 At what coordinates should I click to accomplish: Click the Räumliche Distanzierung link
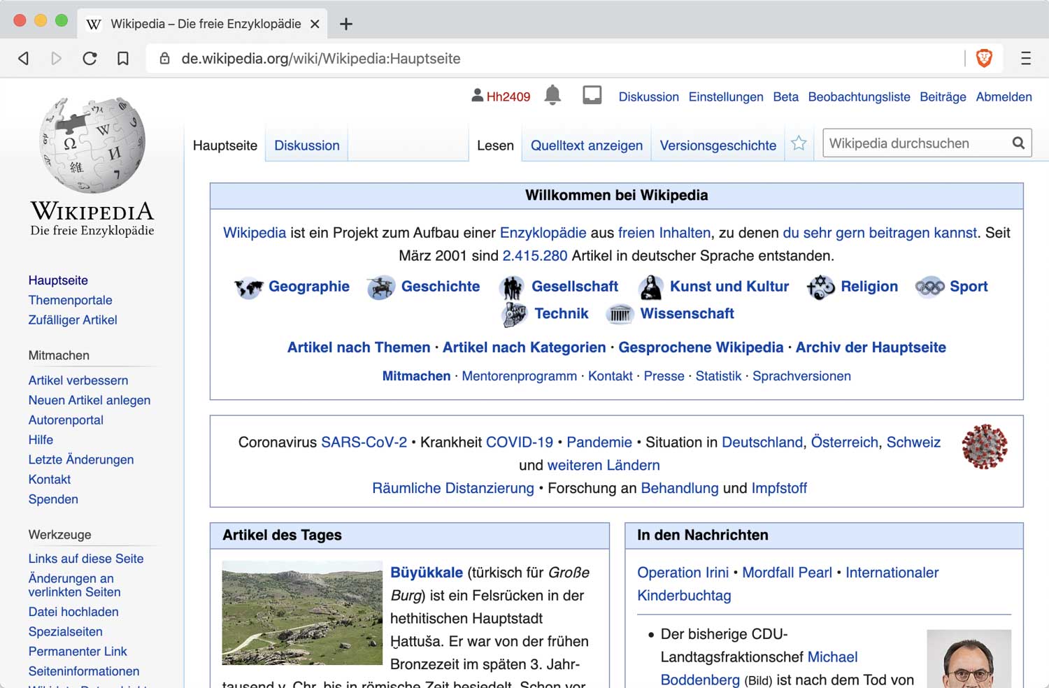[x=453, y=488]
